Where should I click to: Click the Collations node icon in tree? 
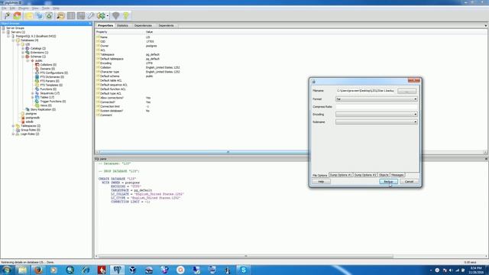[x=37, y=64]
